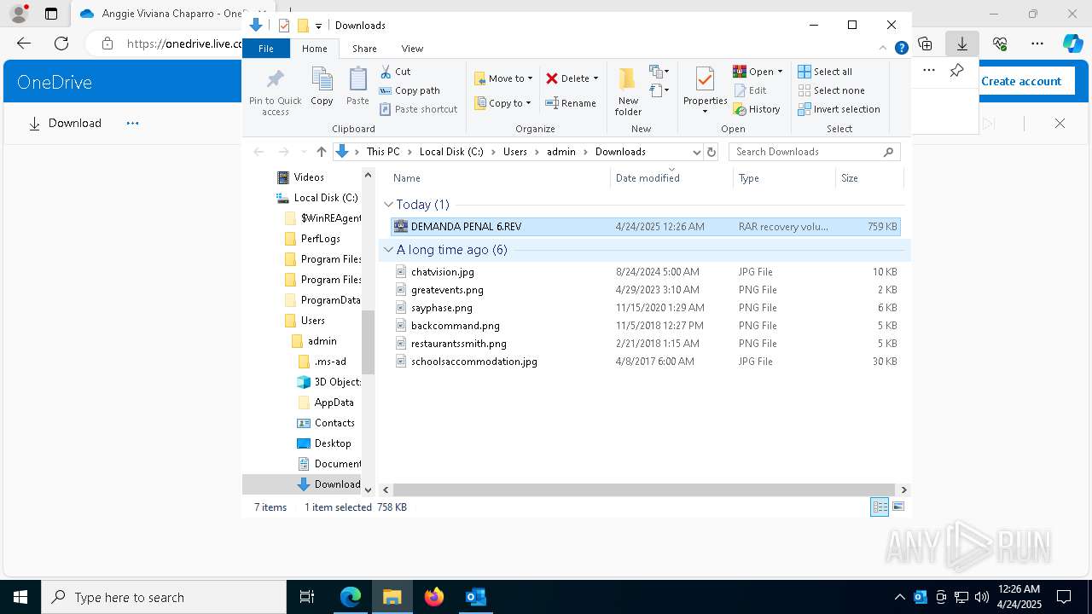The width and height of the screenshot is (1092, 614).
Task: Switch to the Home ribbon tab
Action: pos(314,49)
